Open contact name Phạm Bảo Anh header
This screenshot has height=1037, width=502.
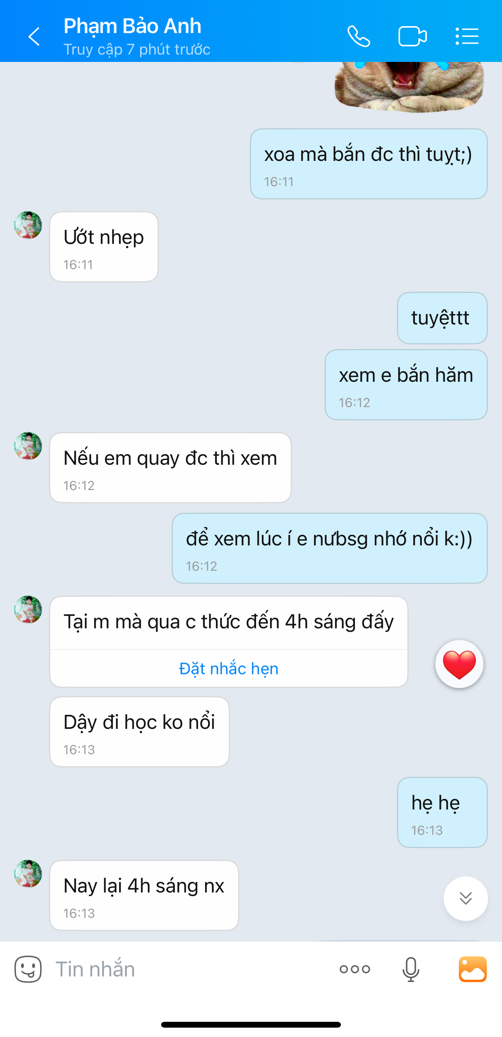133,26
